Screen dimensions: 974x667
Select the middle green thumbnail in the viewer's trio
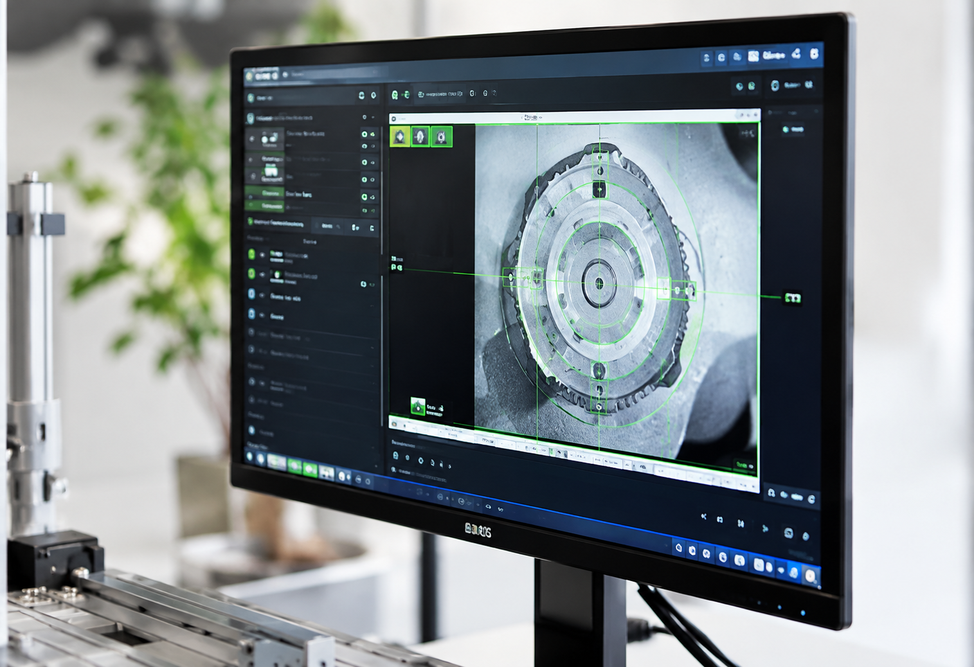(420, 136)
